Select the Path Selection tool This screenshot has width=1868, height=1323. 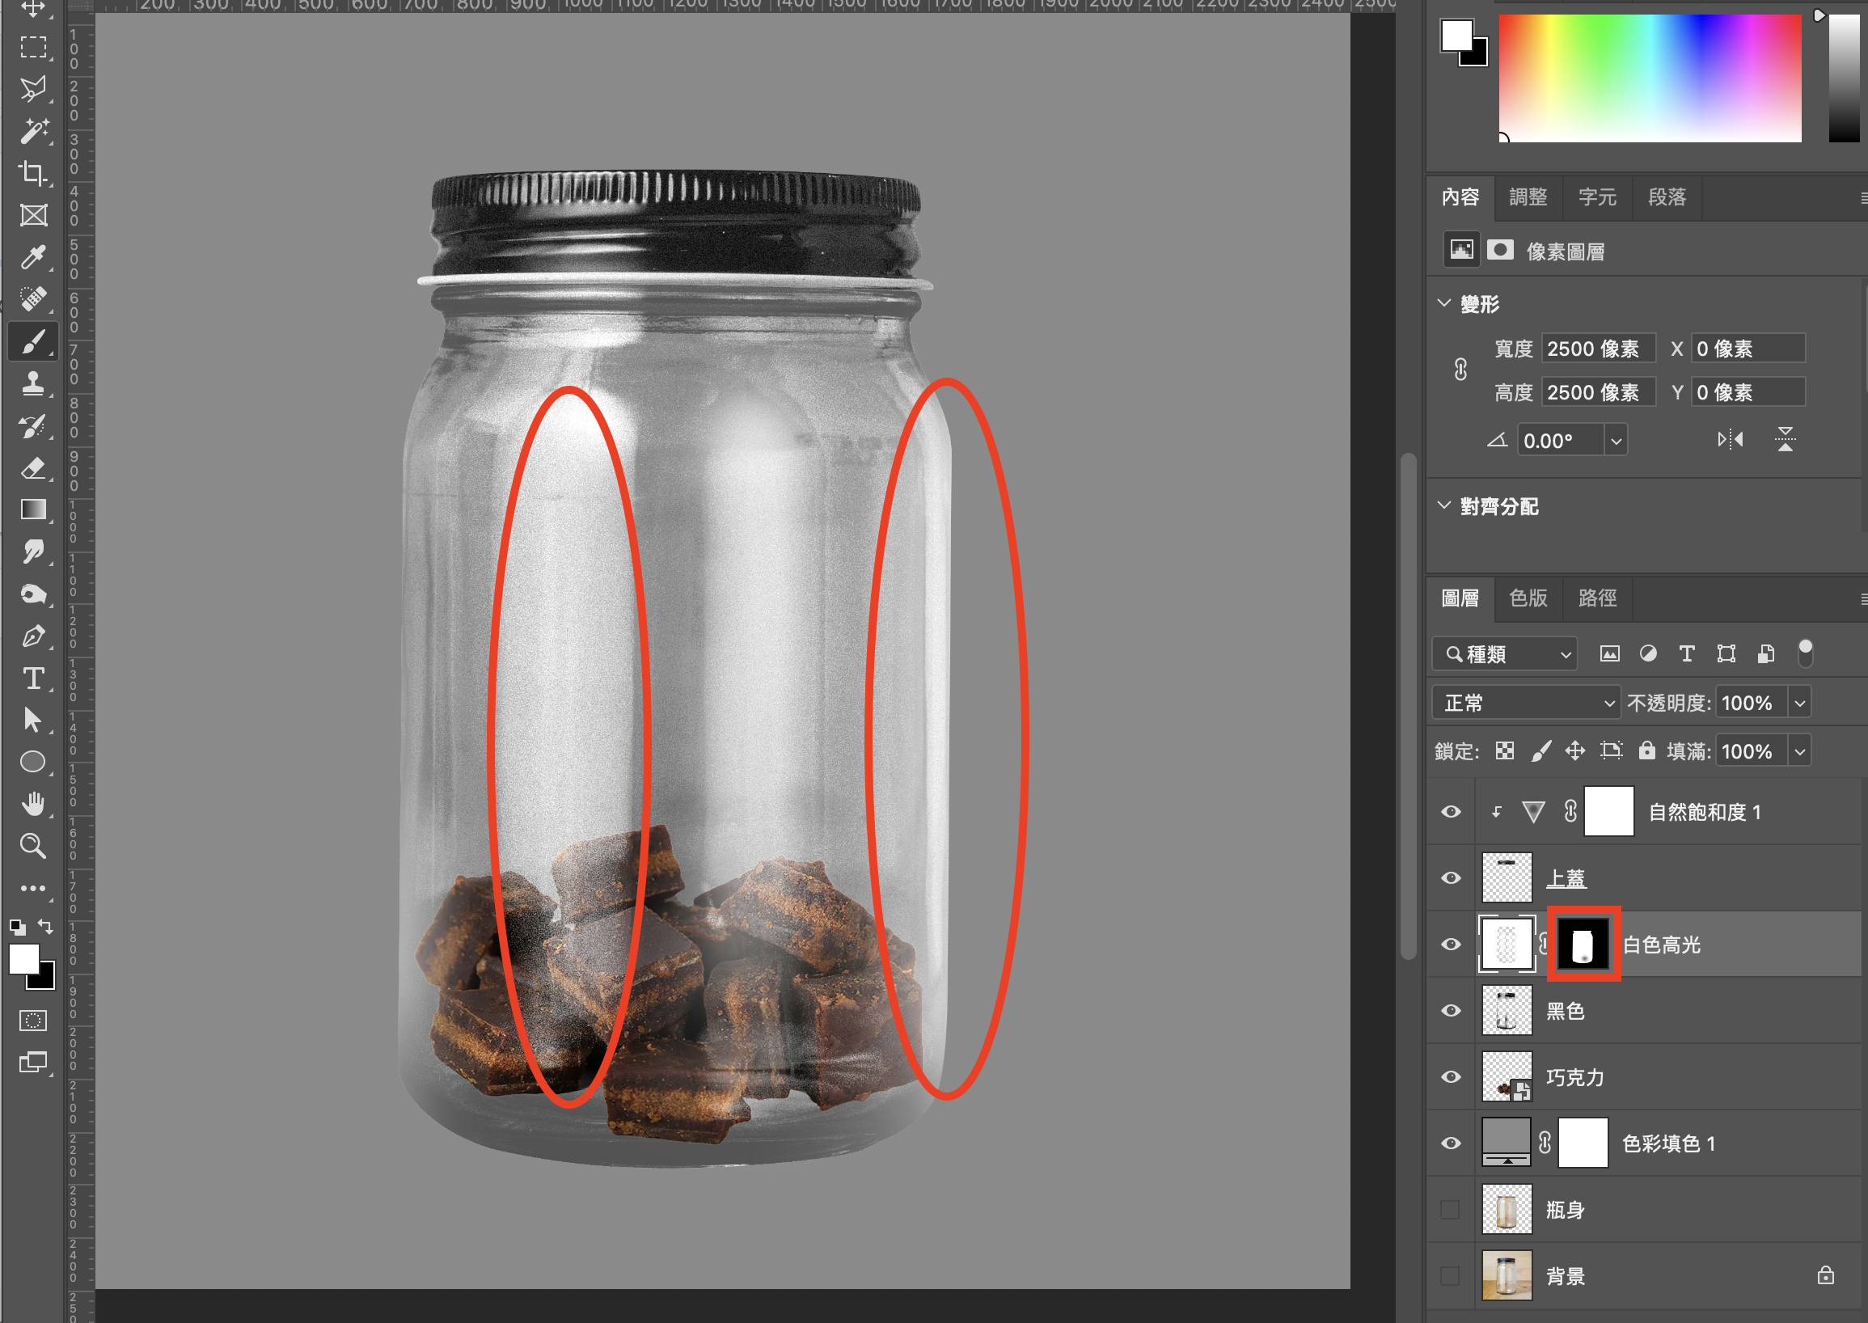pyautogui.click(x=32, y=721)
